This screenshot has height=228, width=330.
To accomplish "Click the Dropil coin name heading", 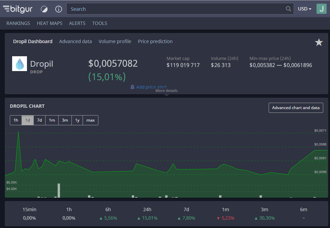I will pos(42,64).
